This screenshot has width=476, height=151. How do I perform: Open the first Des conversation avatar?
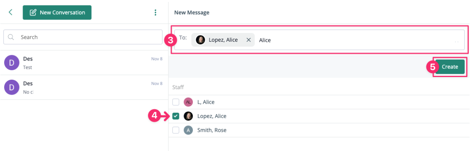12,63
